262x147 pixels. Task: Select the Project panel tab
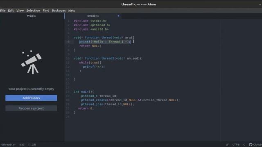click(31, 16)
